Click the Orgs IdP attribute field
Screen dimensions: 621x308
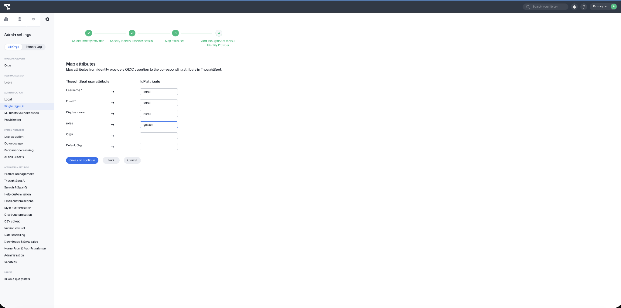(159, 136)
